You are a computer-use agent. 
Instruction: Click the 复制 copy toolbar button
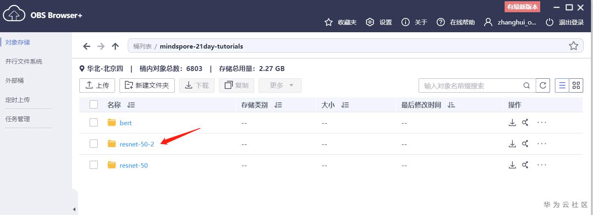click(237, 85)
